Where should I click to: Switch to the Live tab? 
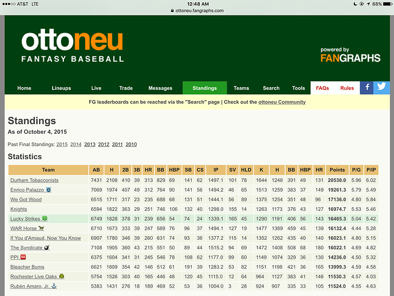(x=96, y=88)
